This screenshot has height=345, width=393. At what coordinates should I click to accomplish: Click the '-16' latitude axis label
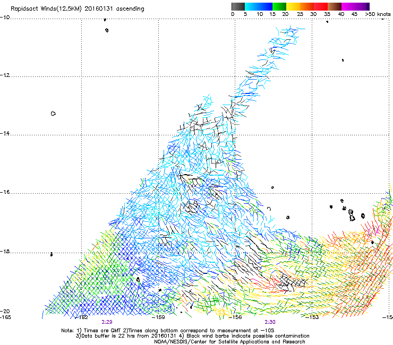pos(5,192)
